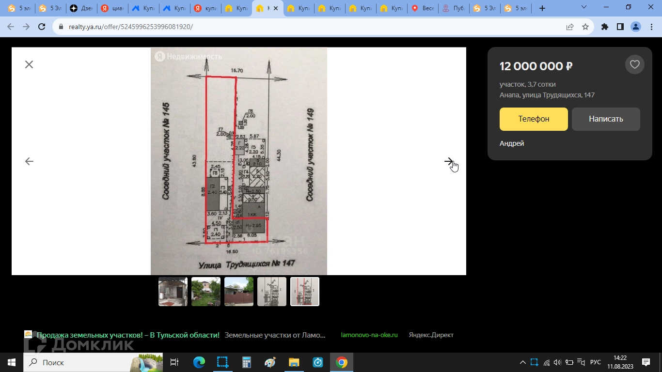Add the listing to favorites with heart icon
Screen dimensions: 662x372
(635, 64)
